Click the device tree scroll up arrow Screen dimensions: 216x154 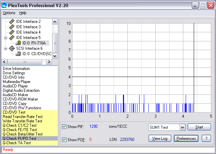click(55, 22)
